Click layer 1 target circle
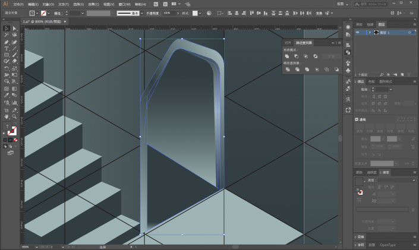This screenshot has width=419, height=250. tap(409, 32)
